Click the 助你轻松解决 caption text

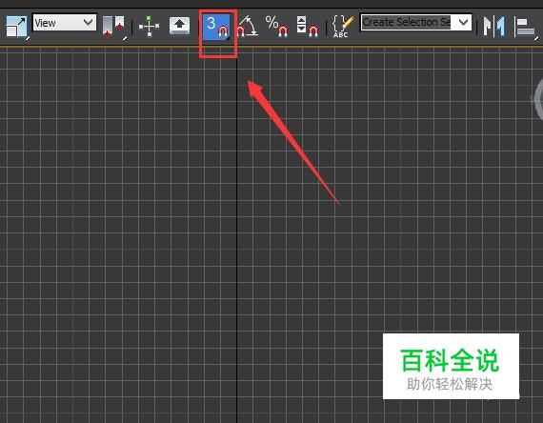450,384
